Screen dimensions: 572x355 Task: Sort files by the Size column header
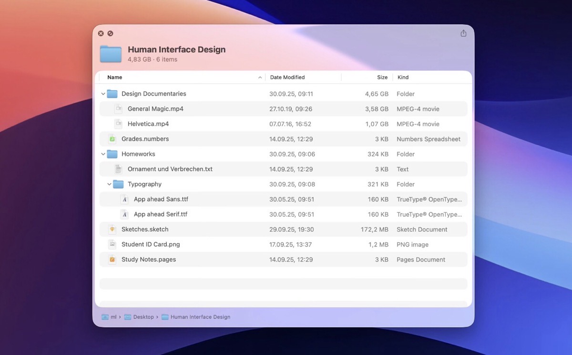click(382, 77)
